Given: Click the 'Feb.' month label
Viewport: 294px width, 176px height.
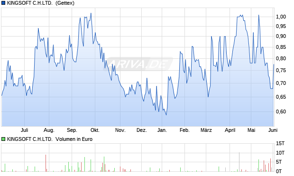Looking at the screenshot, I should tap(184, 130).
